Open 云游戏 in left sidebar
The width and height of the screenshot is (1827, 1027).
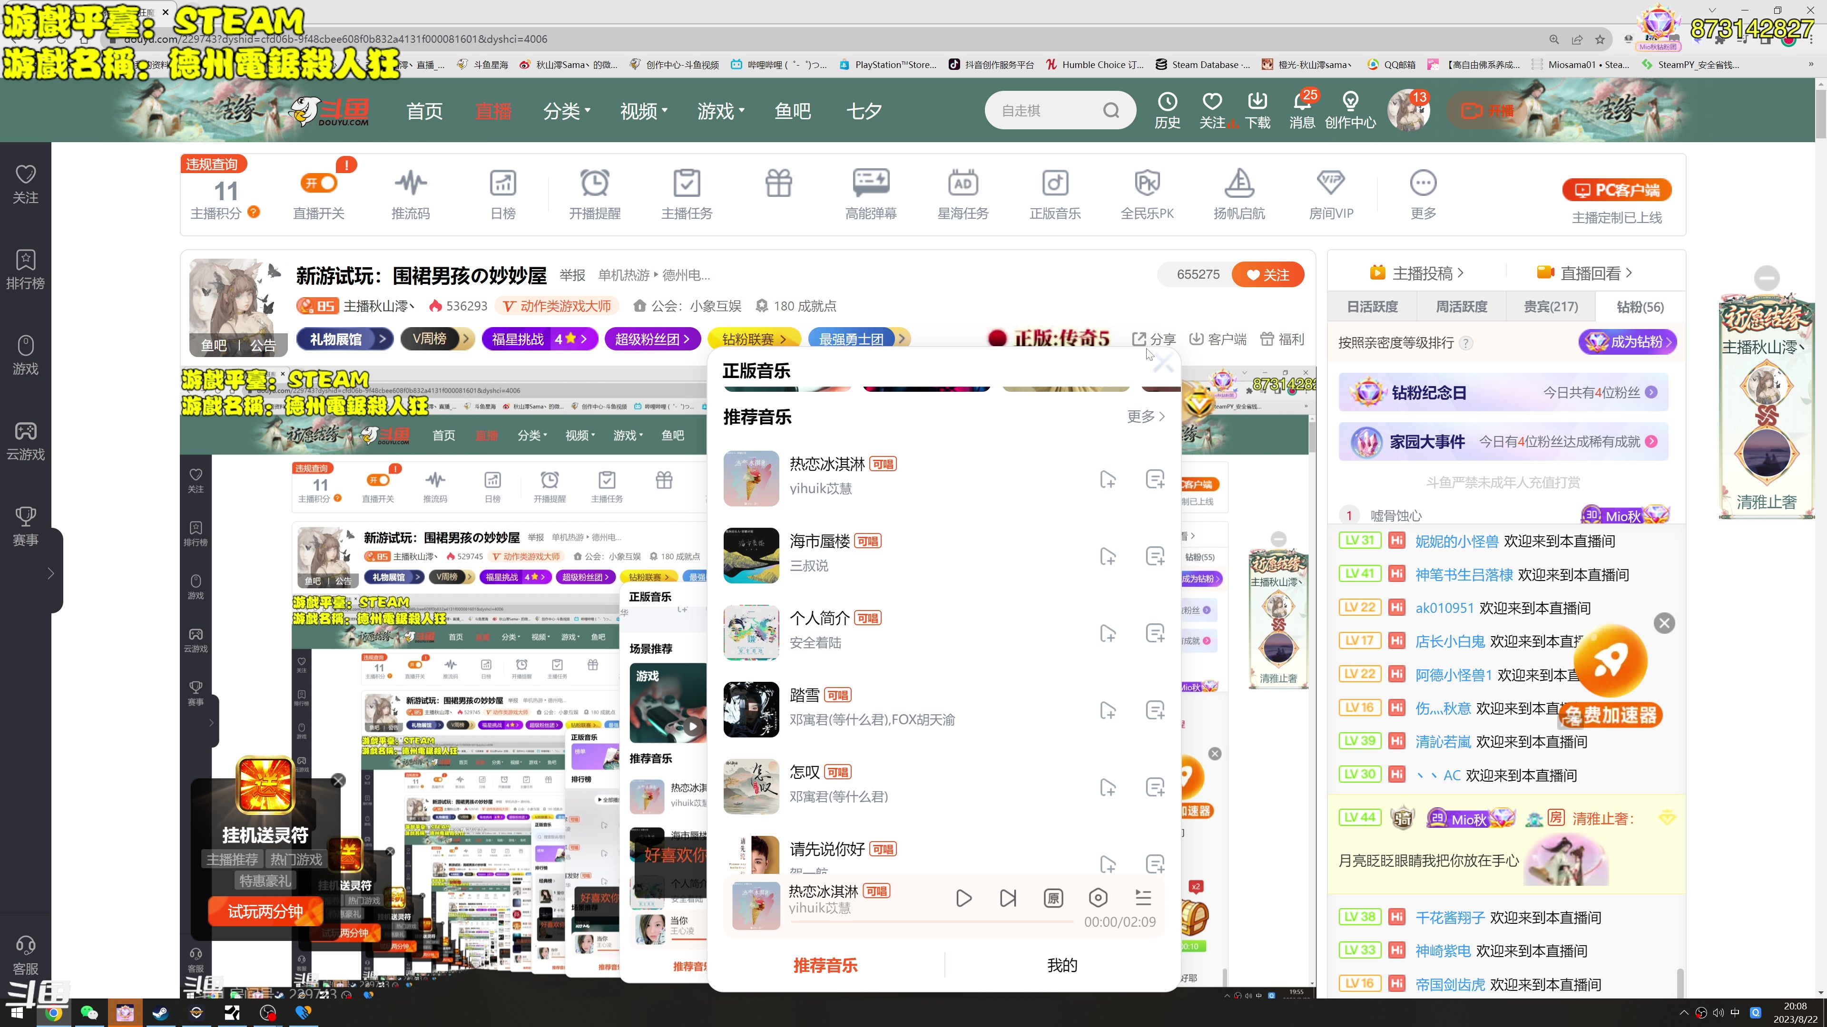26,441
